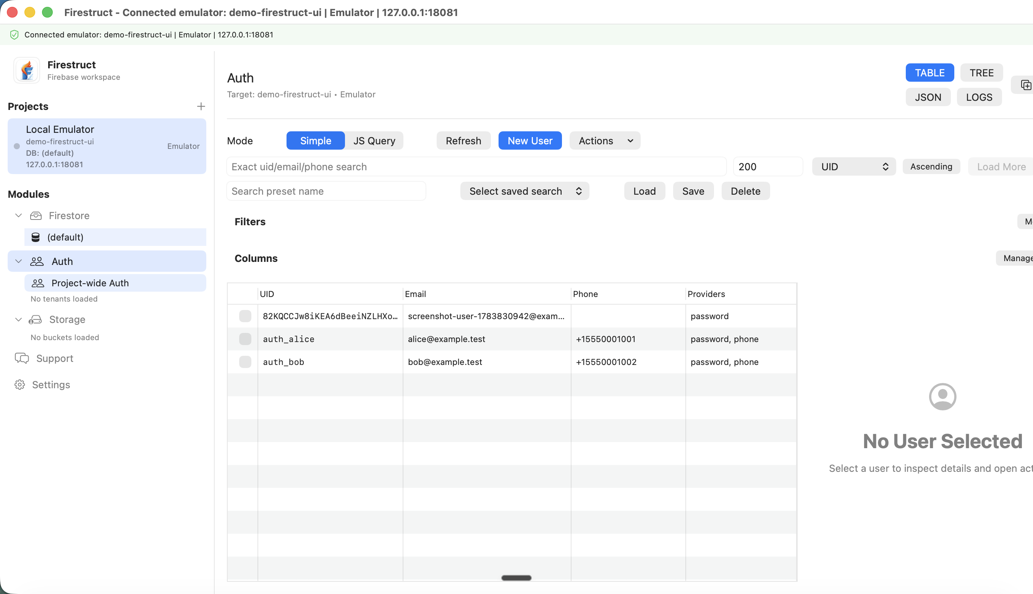1033x594 pixels.
Task: Switch to the LOGS view tab
Action: (x=979, y=97)
